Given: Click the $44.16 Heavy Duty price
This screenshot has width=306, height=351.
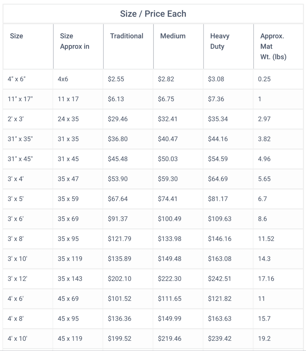Looking at the screenshot, I should (x=218, y=139).
